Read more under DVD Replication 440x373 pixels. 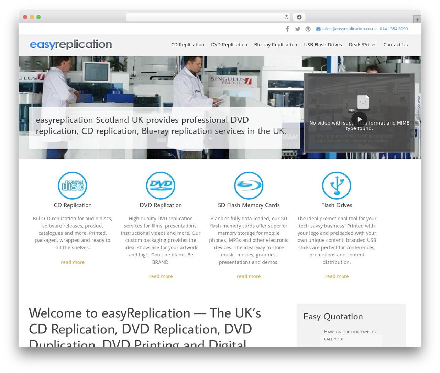161,276
